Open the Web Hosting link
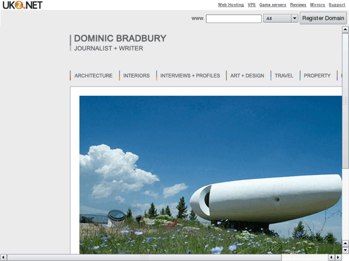Viewport: 349px width, 261px height. click(x=231, y=5)
